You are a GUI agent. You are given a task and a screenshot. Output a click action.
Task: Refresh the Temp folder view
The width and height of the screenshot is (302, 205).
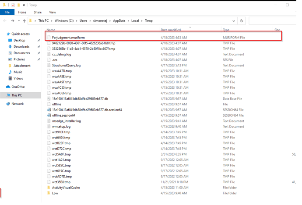[241, 21]
